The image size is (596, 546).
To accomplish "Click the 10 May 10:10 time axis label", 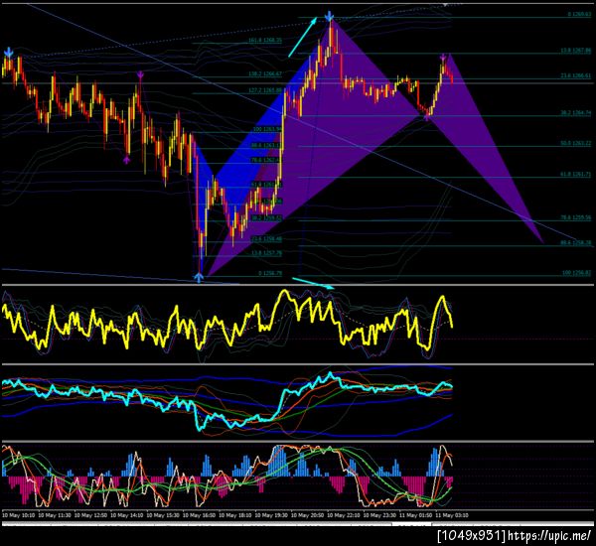I will tap(18, 515).
